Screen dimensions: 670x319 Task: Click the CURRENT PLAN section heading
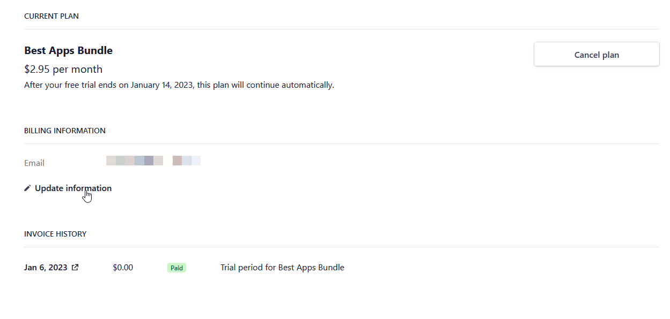(51, 17)
